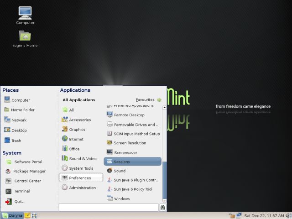
Task: Click the Screen Resolution icon
Action: coord(109,143)
